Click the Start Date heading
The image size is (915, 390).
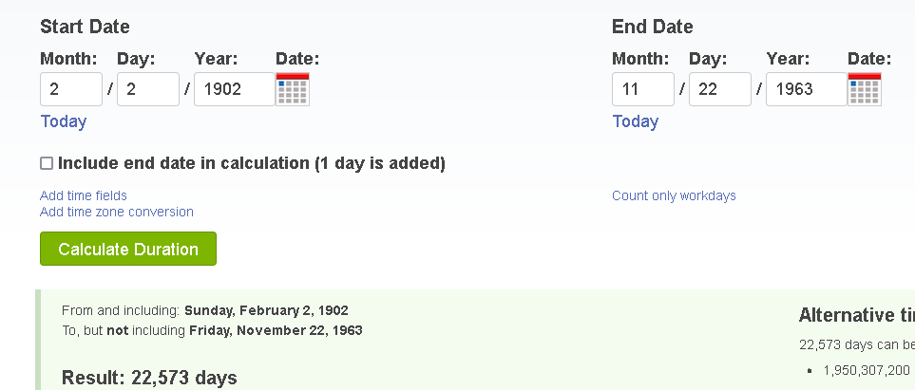click(86, 27)
